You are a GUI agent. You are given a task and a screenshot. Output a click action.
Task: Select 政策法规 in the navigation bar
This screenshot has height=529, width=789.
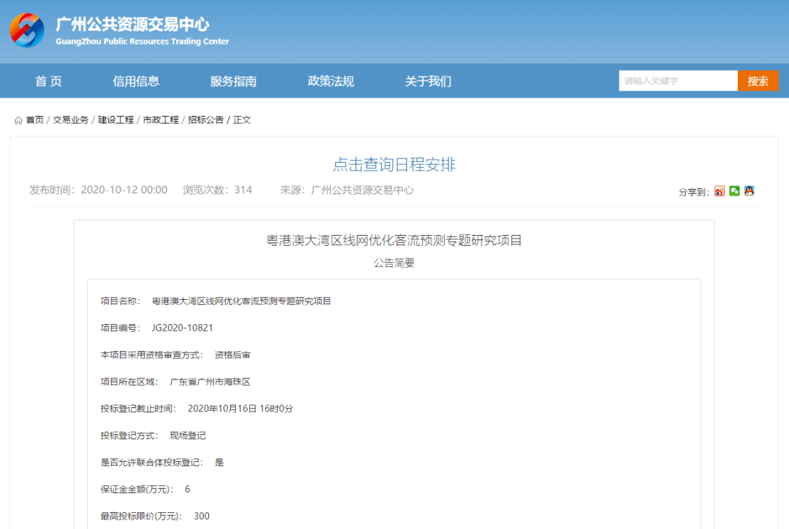click(331, 81)
